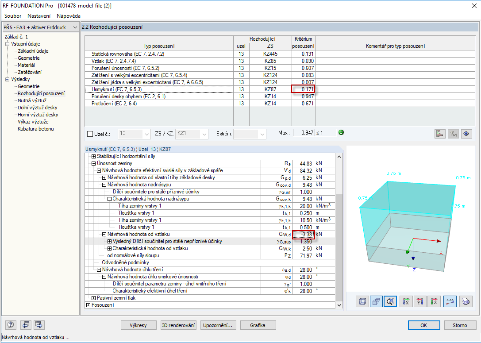The image size is (481, 343).
Task: Select Geometrie under Výsledky
Action: point(28,86)
